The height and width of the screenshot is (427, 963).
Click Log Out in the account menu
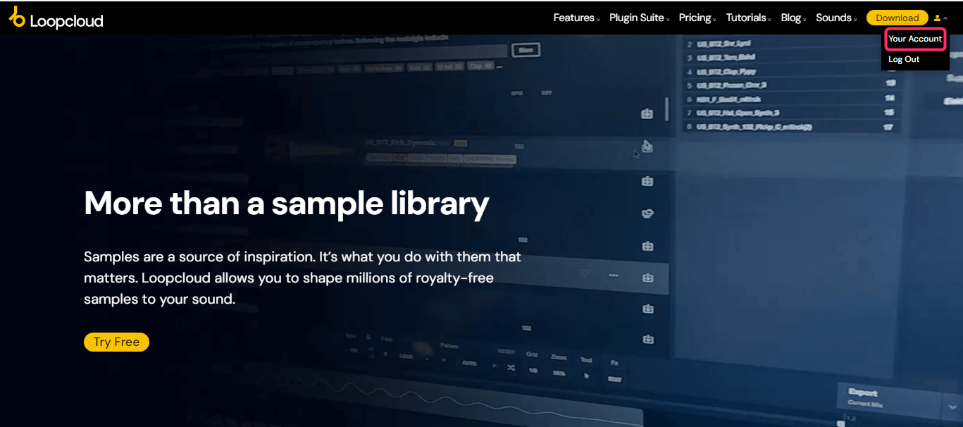(904, 59)
